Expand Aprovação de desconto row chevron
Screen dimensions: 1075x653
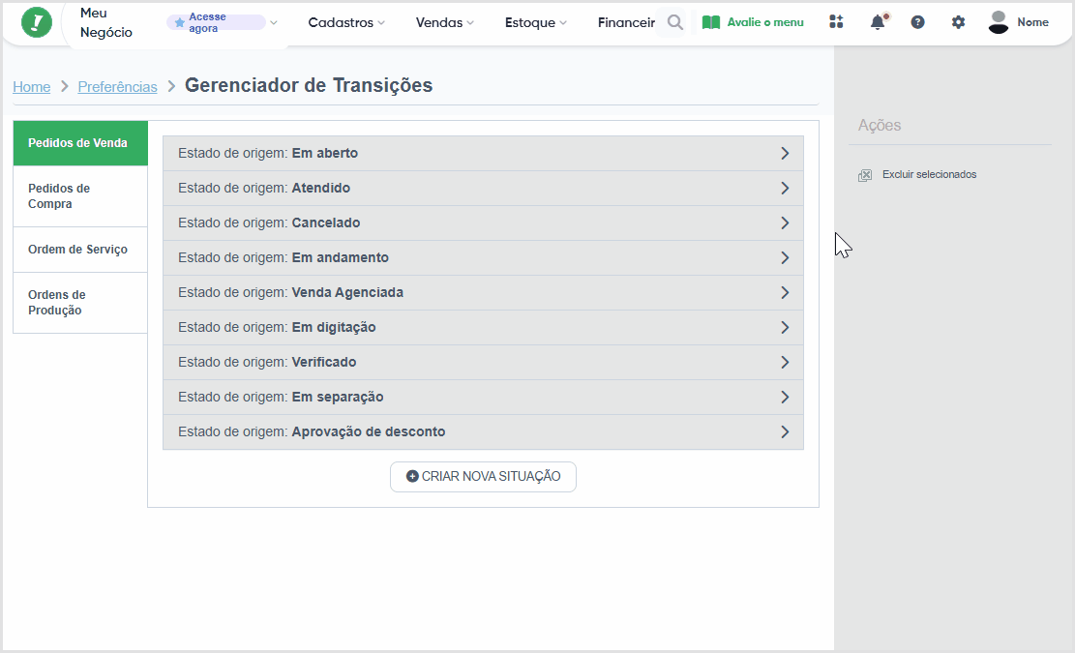[785, 432]
